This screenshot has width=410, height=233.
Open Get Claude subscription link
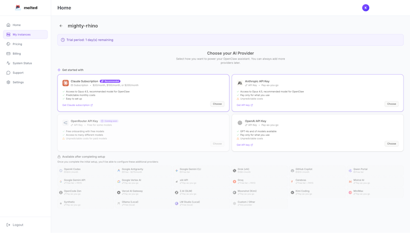click(78, 105)
